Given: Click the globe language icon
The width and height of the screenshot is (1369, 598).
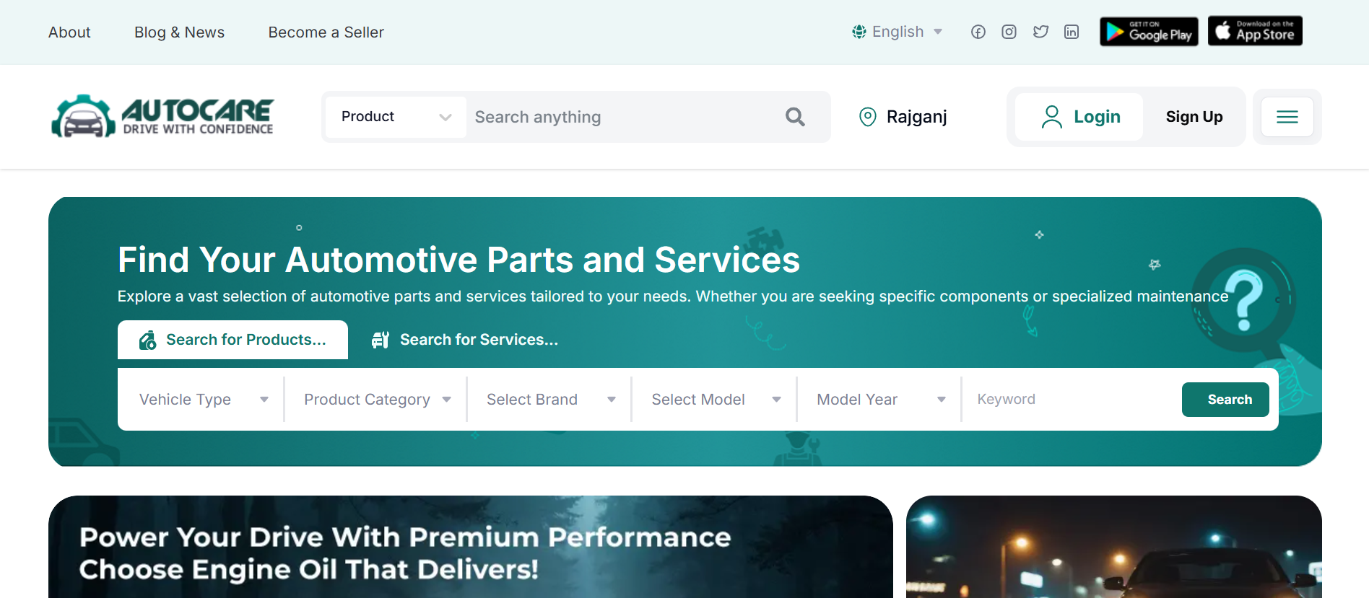Looking at the screenshot, I should 859,32.
